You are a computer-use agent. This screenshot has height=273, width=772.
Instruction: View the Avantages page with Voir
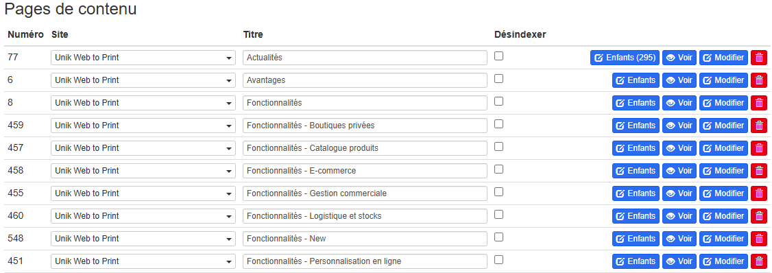679,80
